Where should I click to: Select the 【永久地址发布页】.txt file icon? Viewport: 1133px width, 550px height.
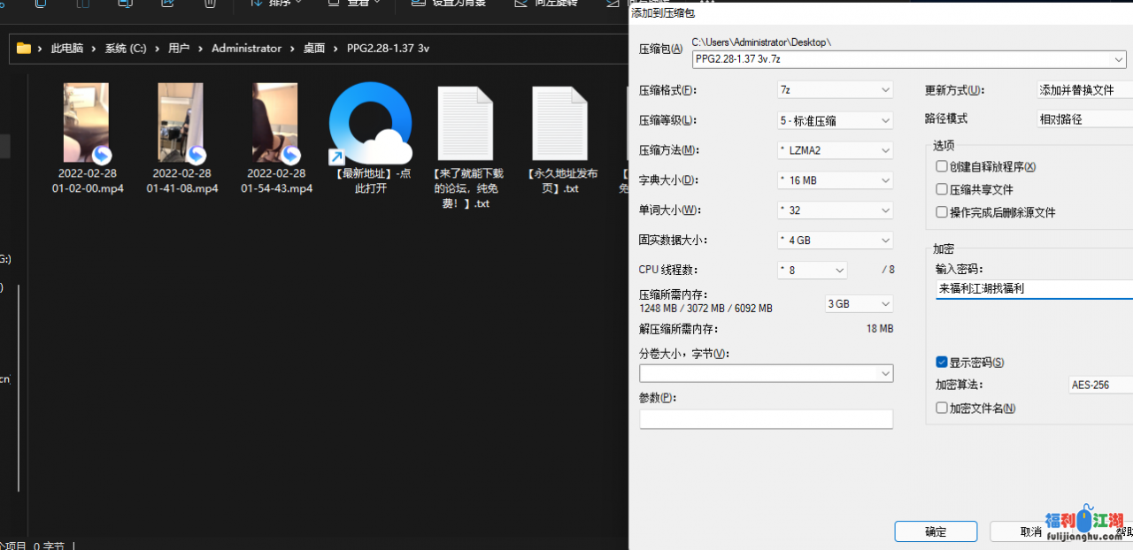(x=559, y=124)
